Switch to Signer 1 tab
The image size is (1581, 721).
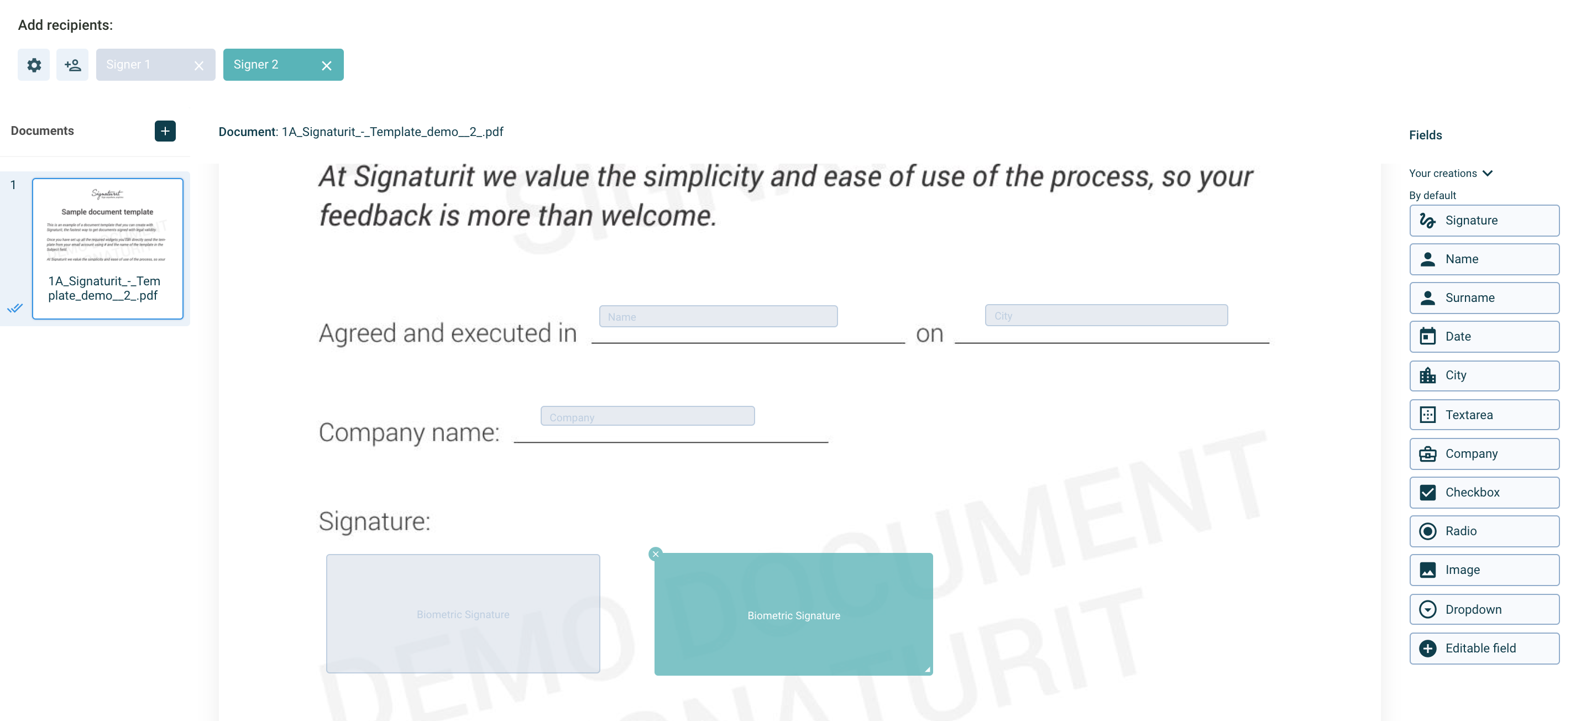[143, 65]
